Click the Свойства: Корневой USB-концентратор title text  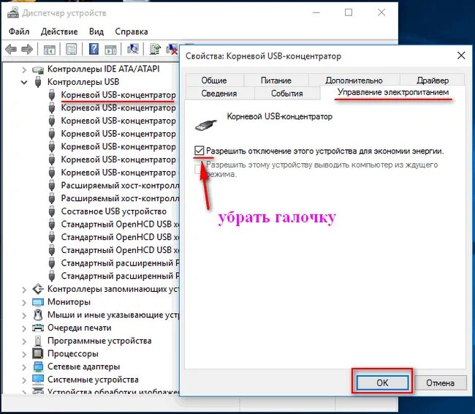pyautogui.click(x=263, y=56)
